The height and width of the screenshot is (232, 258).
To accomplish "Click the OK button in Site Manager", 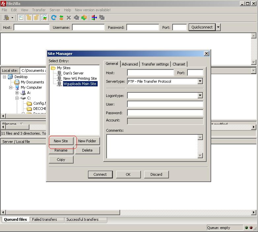I will tap(128, 174).
